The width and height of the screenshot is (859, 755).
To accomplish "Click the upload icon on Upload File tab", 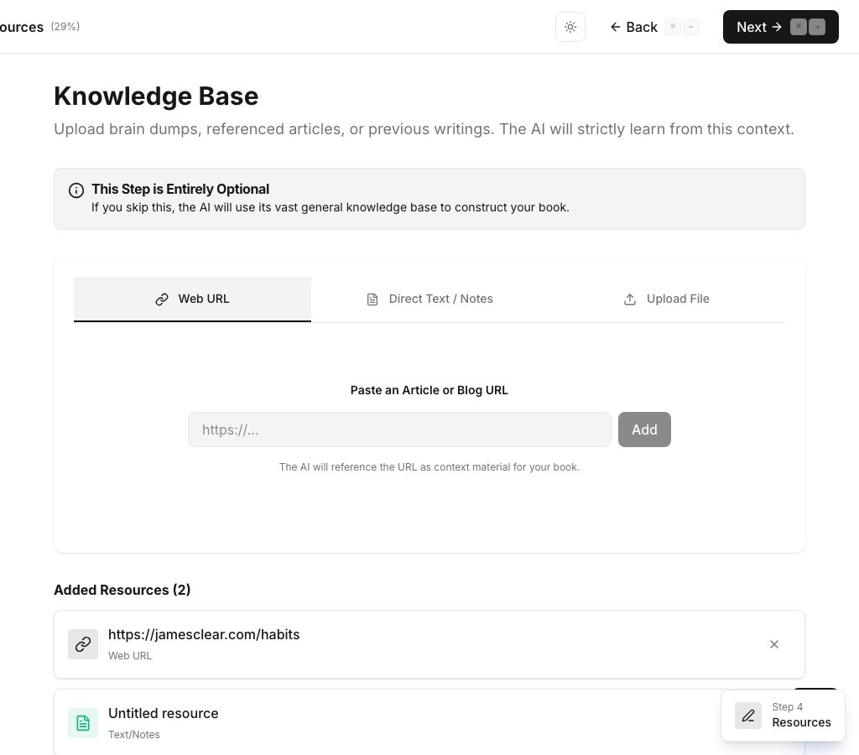I will click(630, 299).
